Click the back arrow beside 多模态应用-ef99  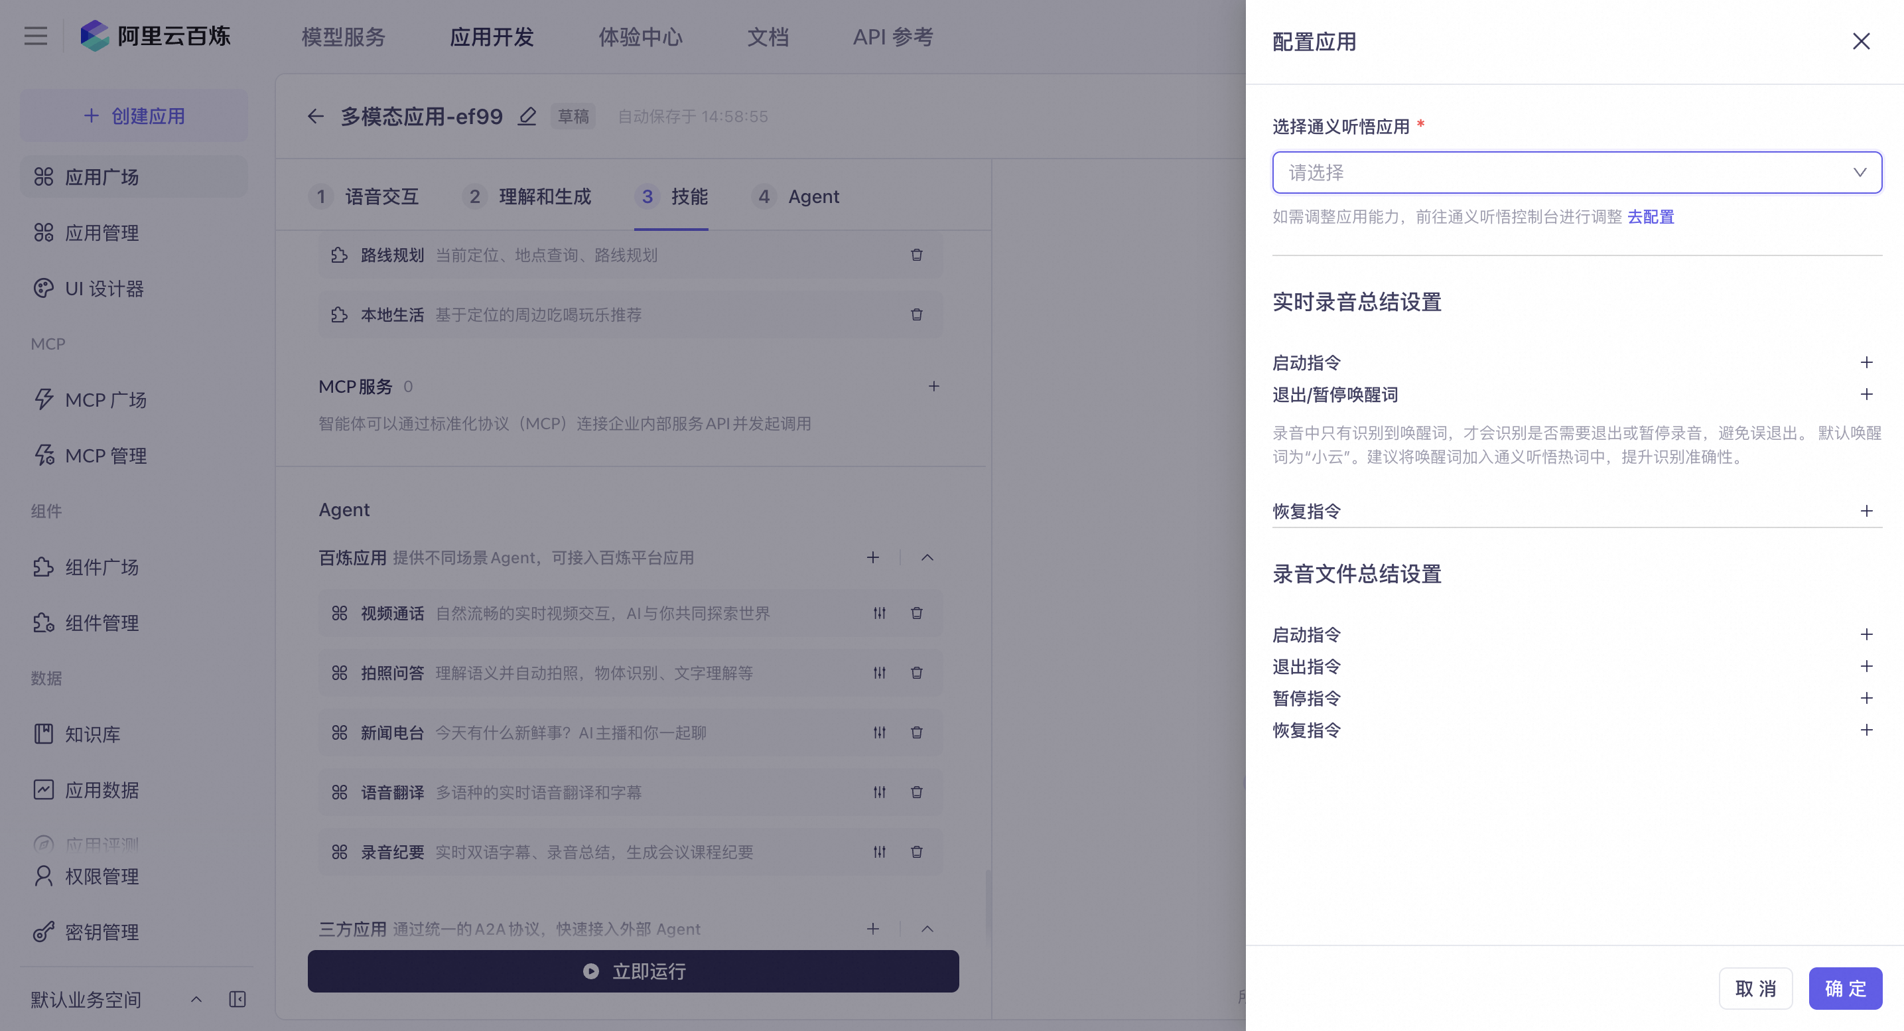[316, 116]
